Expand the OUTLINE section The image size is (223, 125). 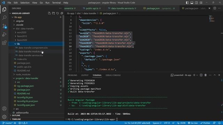click(x=16, y=116)
